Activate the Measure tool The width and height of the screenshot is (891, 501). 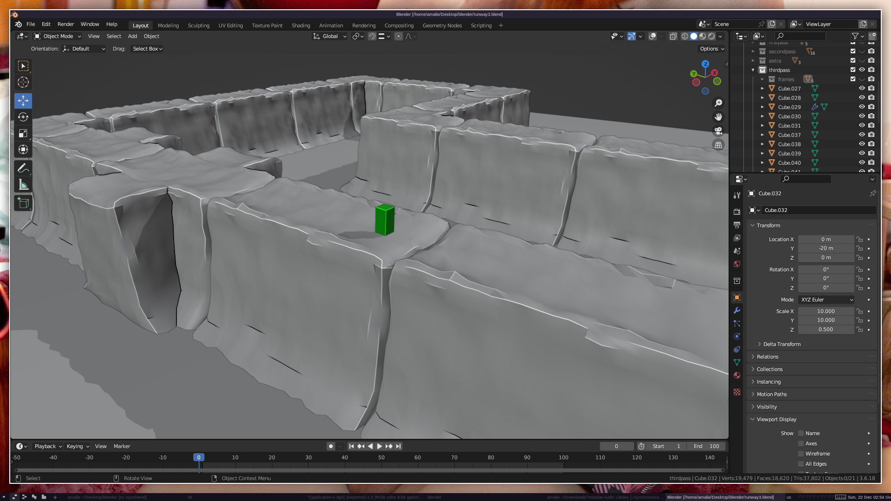pos(23,185)
